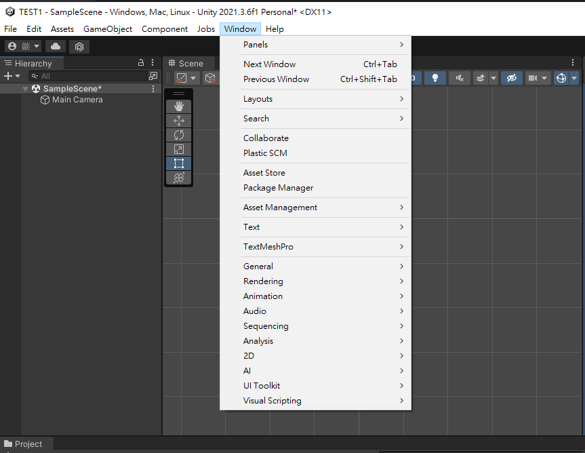This screenshot has width=585, height=453.
Task: Open the create-object dropdown arrow
Action: 18,76
